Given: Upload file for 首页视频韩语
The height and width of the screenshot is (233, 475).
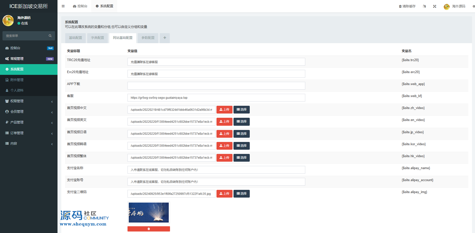Looking at the screenshot, I should [x=224, y=146].
